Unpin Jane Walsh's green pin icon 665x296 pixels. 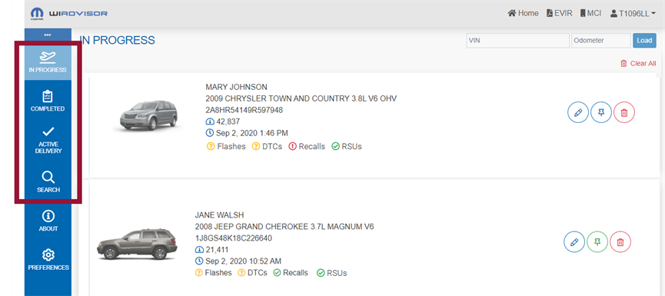(x=597, y=241)
